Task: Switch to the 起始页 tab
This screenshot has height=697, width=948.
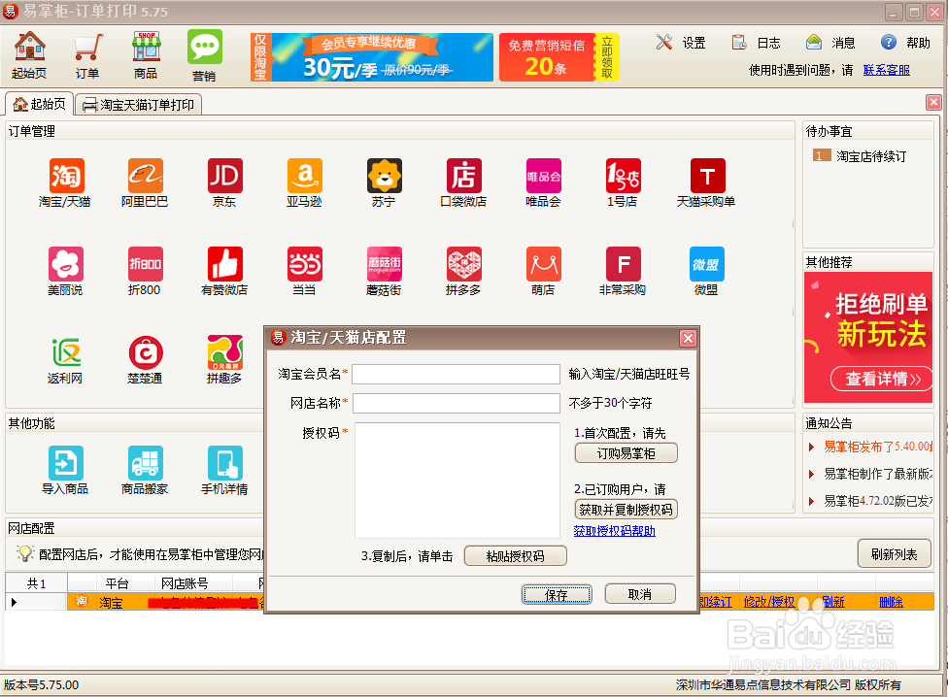Action: click(x=40, y=104)
